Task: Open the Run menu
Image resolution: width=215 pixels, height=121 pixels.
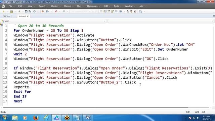Action: pyautogui.click(x=79, y=6)
